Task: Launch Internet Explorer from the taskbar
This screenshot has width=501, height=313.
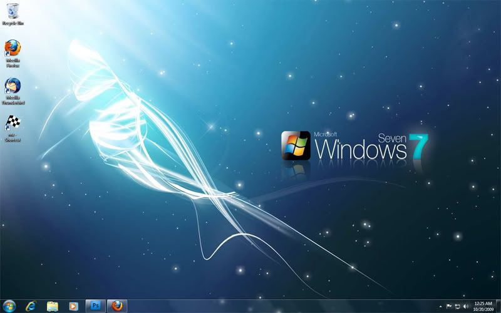Action: (x=31, y=305)
